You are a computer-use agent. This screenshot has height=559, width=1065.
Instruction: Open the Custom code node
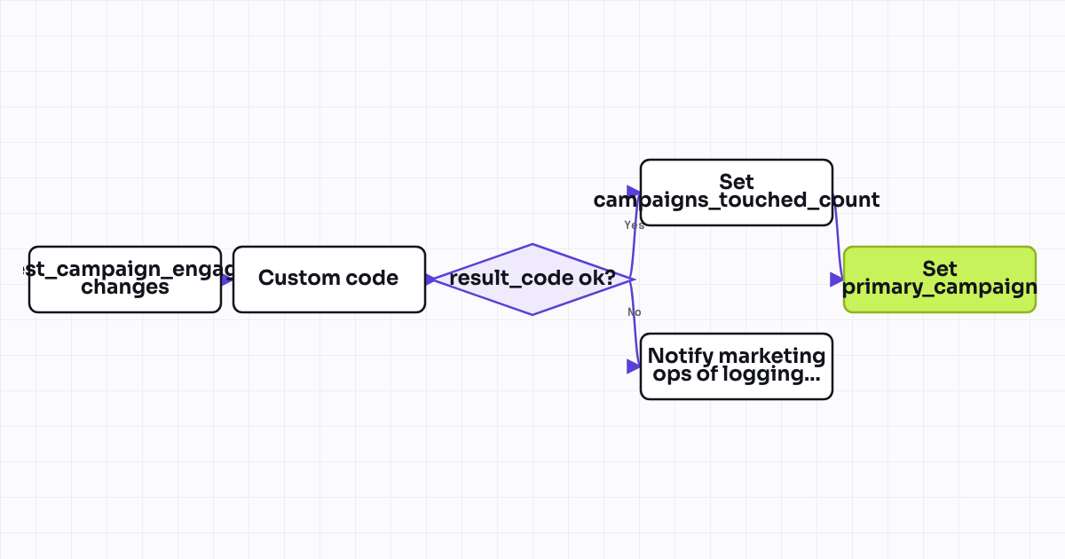329,279
